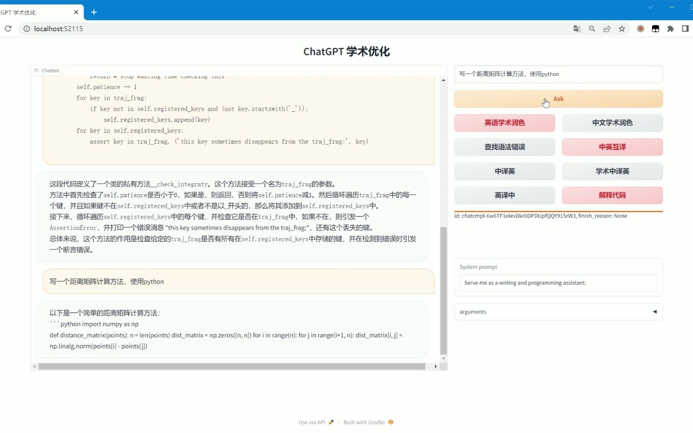
Task: Close the GPT 学术优化 tab
Action: coord(76,12)
